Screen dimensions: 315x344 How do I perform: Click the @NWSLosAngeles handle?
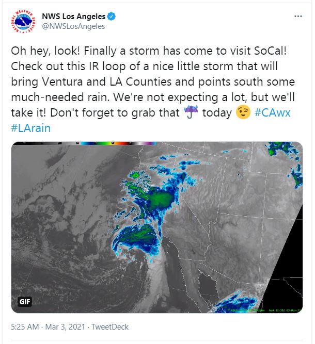coord(73,26)
